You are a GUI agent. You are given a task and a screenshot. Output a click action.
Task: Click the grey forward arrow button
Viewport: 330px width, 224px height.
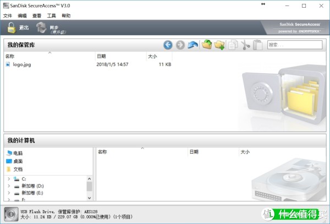[x=180, y=45]
